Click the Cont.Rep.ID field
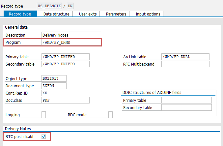 (x=45, y=93)
